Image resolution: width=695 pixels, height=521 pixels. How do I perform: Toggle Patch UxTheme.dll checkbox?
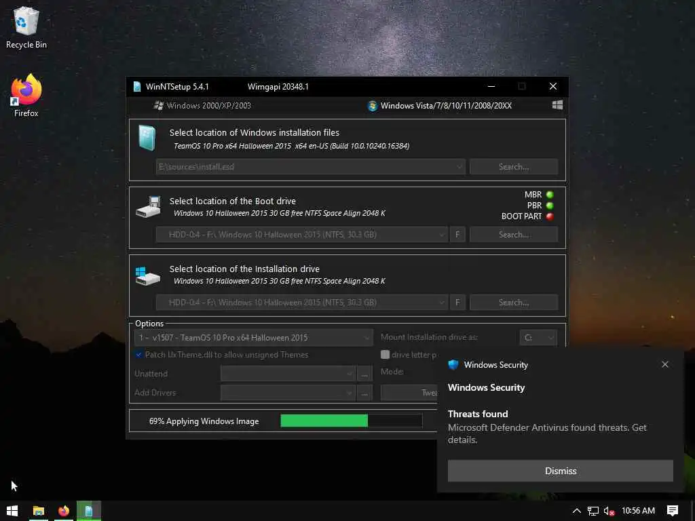tap(138, 354)
